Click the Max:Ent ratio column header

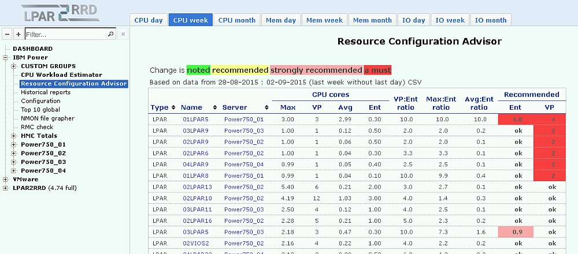pyautogui.click(x=441, y=103)
